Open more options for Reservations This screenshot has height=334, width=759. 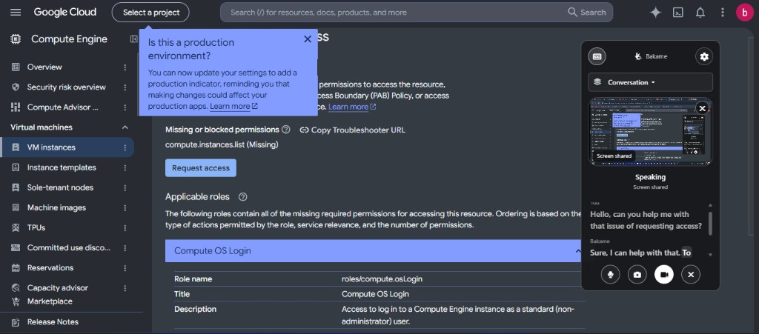(125, 268)
